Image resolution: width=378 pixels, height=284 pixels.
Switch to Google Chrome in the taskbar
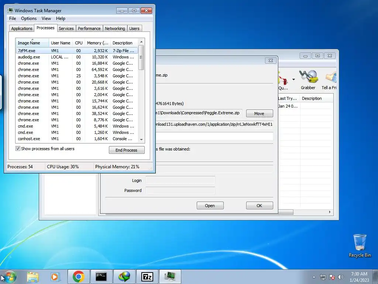coord(78,277)
